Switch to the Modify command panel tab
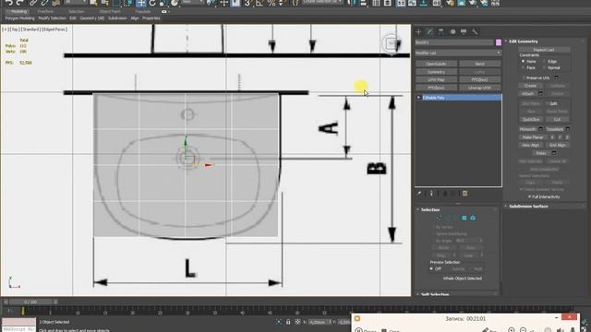This screenshot has height=332, width=591. (429, 32)
